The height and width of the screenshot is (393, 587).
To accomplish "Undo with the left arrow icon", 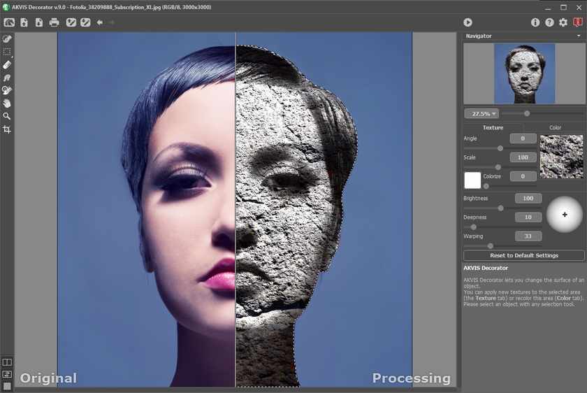I will (100, 22).
